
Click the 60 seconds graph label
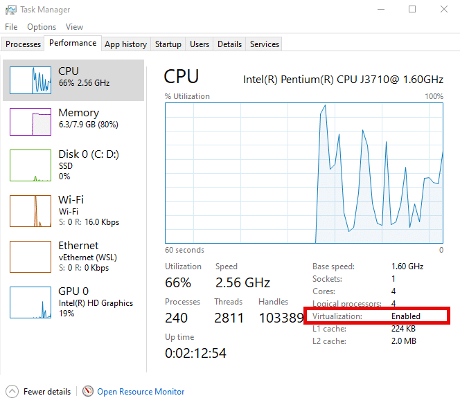pos(184,250)
